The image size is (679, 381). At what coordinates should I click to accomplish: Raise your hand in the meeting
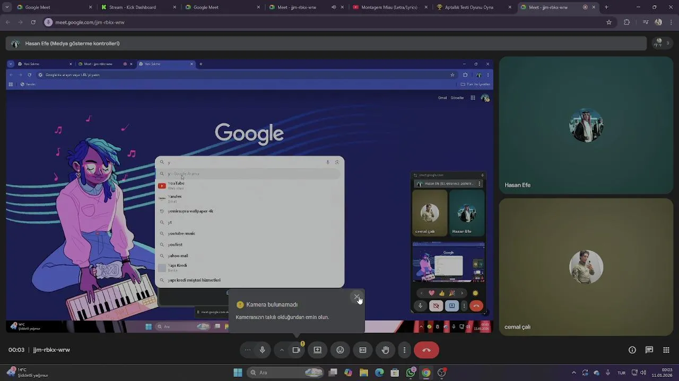386,350
